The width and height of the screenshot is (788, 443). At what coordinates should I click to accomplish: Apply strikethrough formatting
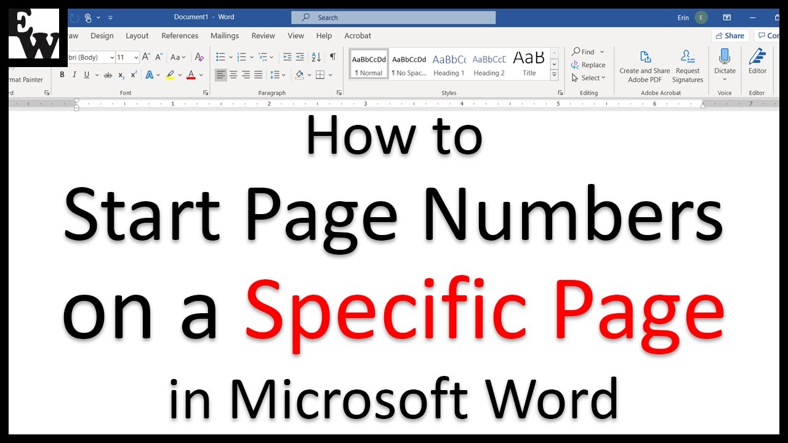point(108,75)
